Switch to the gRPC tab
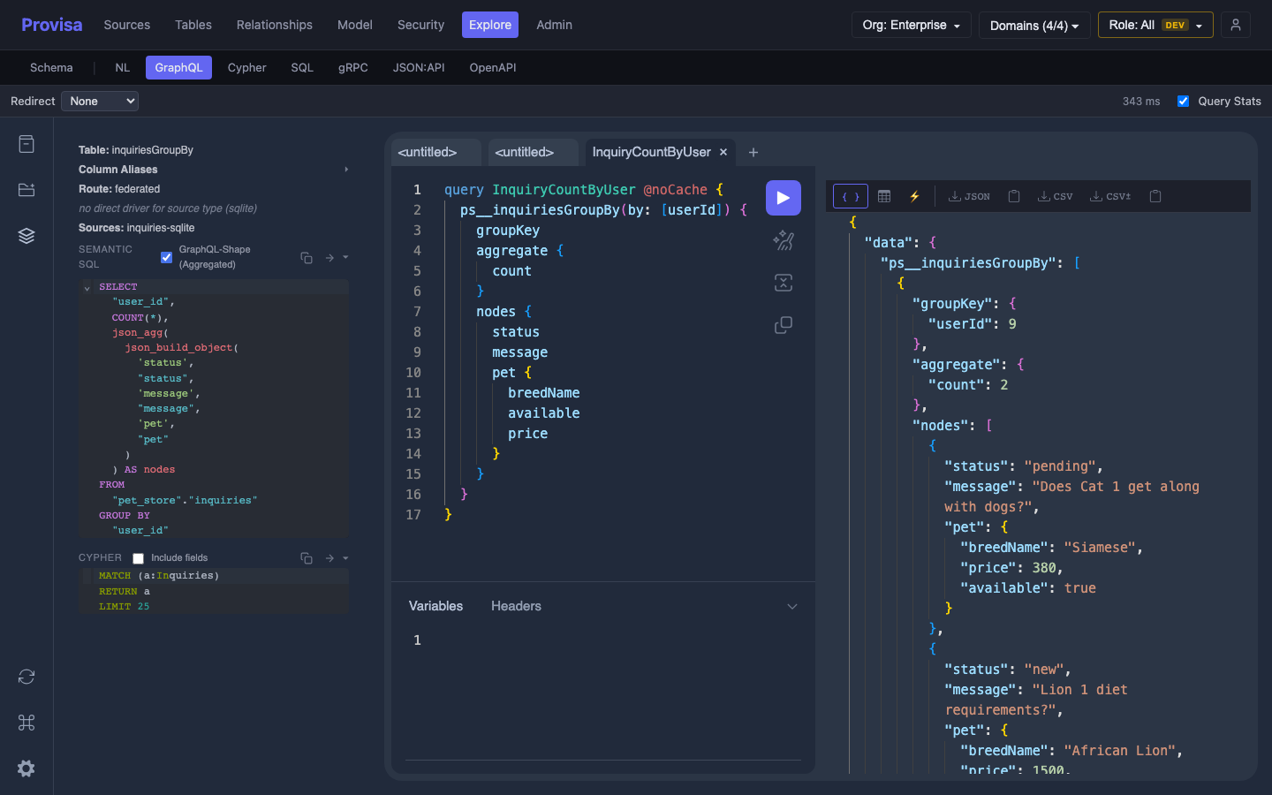This screenshot has width=1272, height=795. click(353, 67)
